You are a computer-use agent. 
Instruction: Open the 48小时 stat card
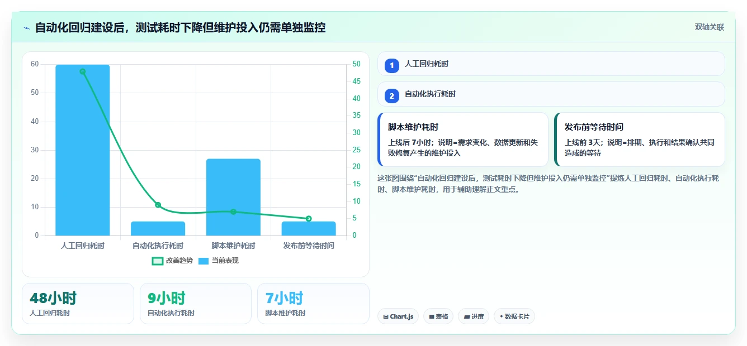(78, 304)
